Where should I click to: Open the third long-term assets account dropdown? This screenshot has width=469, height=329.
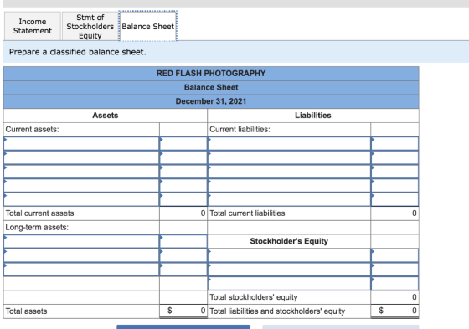point(81,270)
